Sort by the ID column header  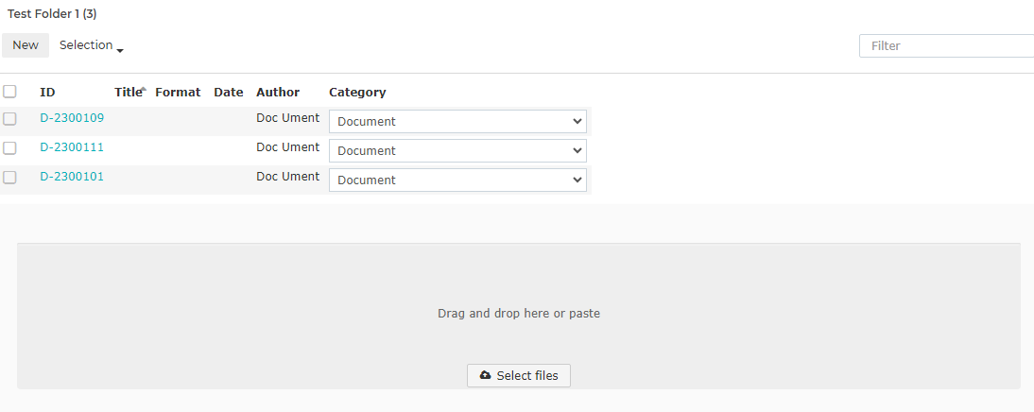(x=47, y=93)
